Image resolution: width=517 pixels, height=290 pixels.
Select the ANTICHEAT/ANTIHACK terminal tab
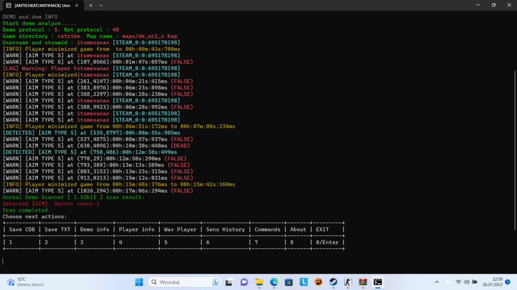click(x=42, y=6)
